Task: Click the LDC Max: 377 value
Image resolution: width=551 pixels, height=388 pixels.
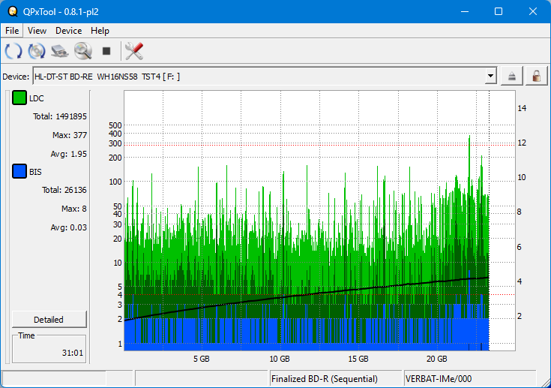Action: click(x=70, y=135)
